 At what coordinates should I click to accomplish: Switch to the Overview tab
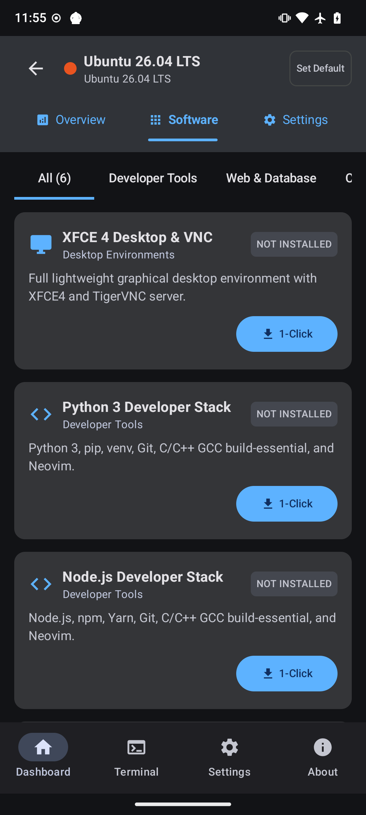pyautogui.click(x=71, y=120)
